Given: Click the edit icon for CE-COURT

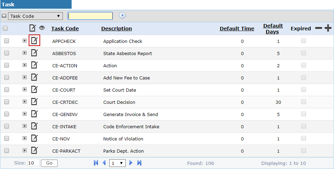Looking at the screenshot, I should click(34, 89).
